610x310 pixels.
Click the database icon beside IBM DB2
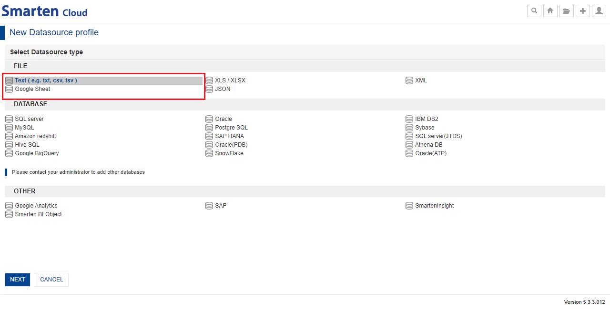point(409,119)
